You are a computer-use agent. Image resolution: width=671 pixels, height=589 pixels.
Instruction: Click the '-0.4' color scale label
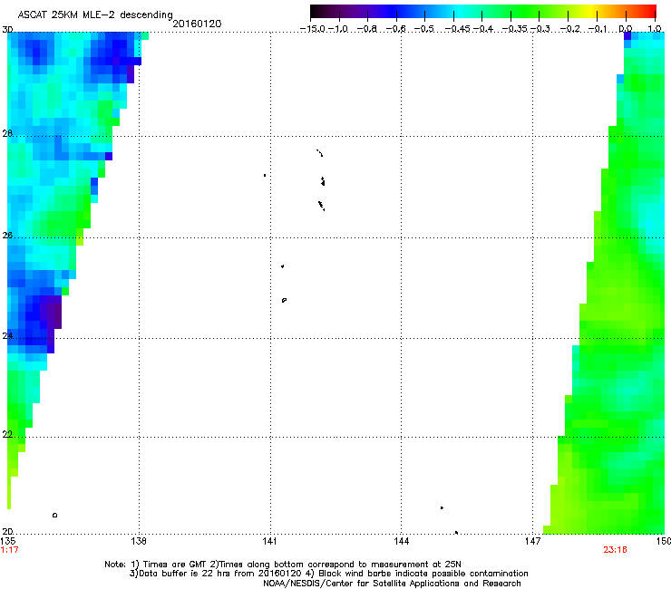(483, 29)
